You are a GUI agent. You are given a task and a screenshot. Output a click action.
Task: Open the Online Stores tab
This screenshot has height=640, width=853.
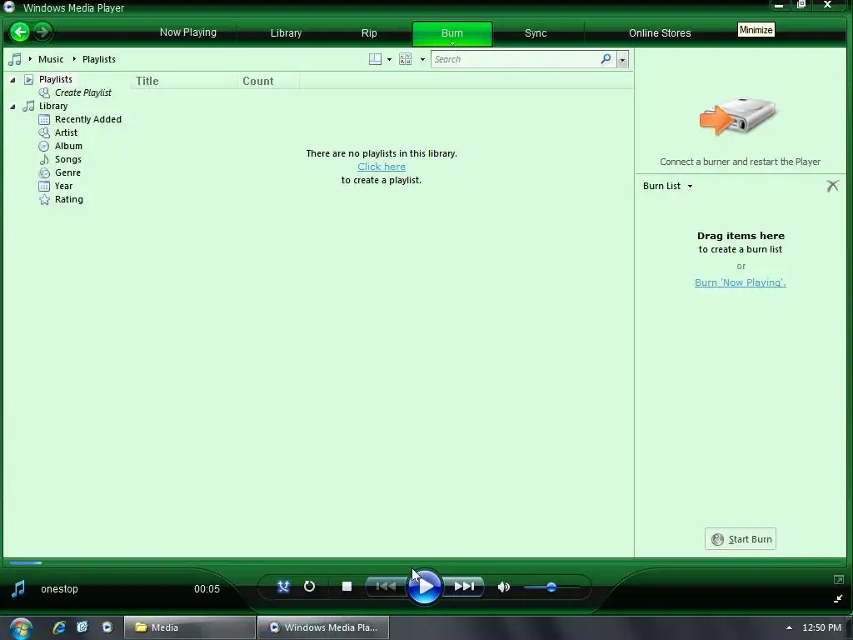660,33
